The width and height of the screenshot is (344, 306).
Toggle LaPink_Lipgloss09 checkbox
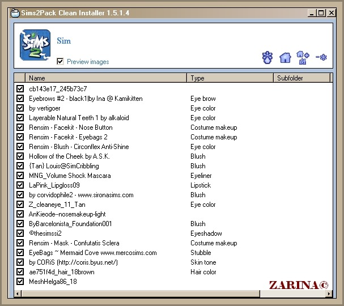coord(20,185)
